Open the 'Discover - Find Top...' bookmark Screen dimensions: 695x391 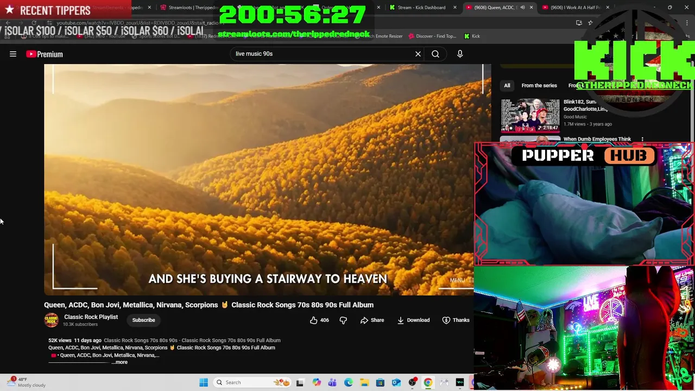point(432,36)
